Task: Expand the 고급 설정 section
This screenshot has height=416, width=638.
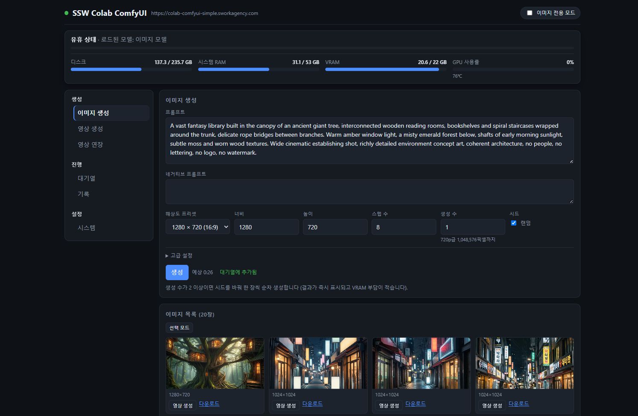Action: pyautogui.click(x=179, y=255)
